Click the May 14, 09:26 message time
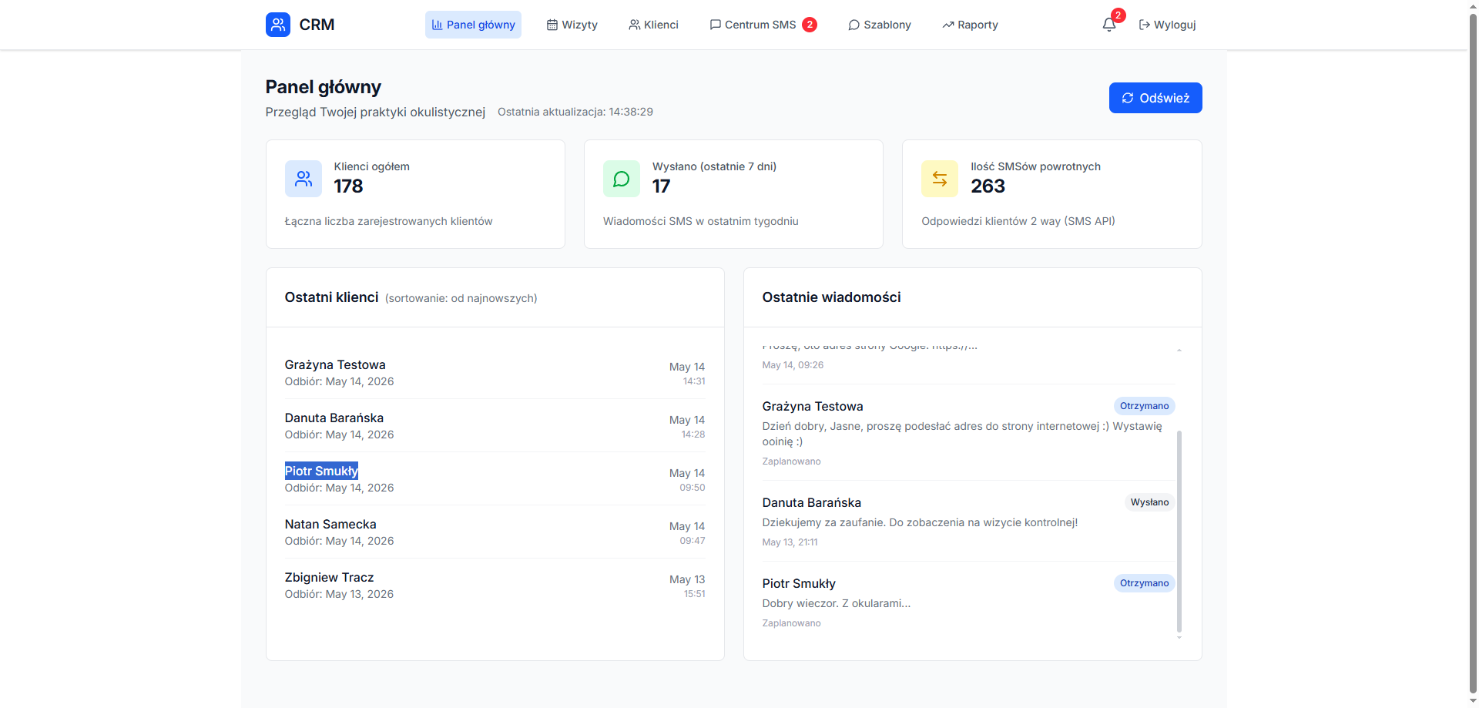 pos(793,365)
